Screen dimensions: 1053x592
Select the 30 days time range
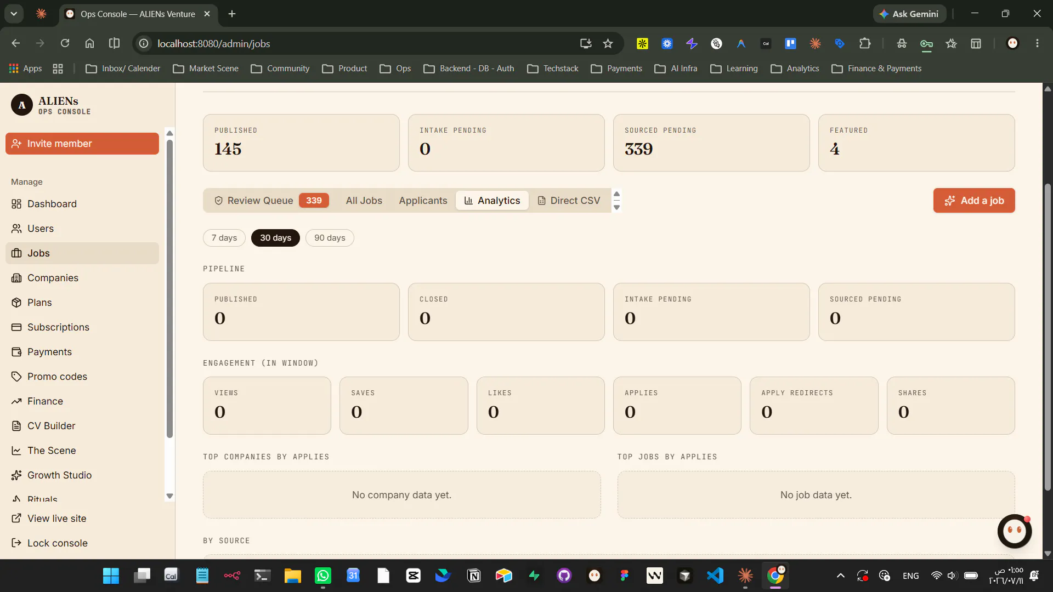pyautogui.click(x=275, y=238)
